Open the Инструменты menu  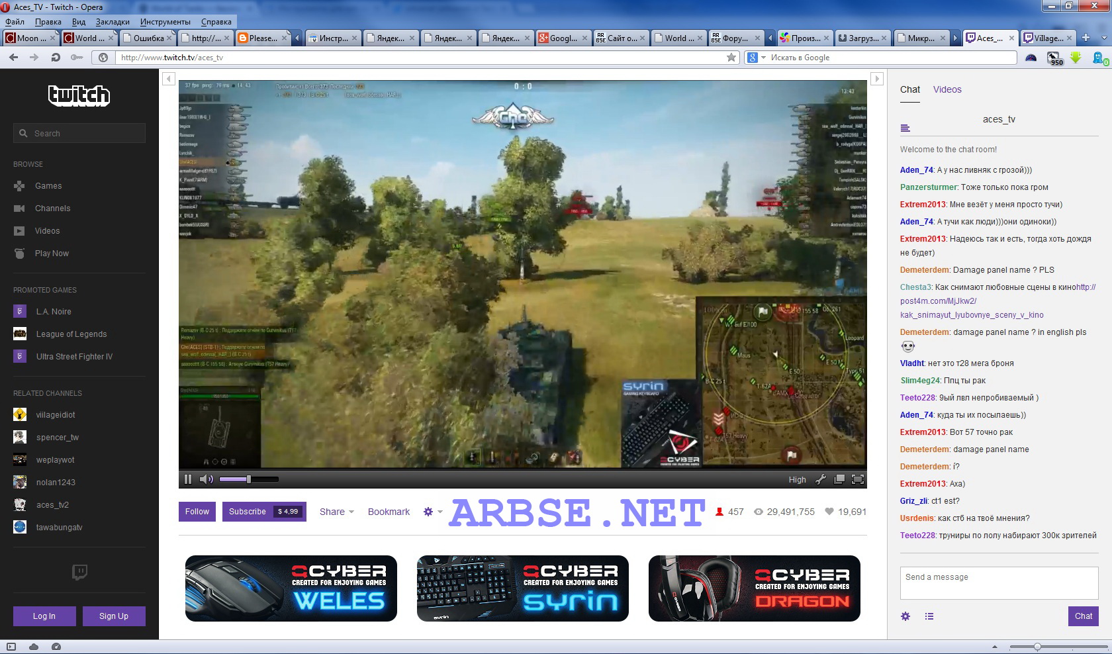[x=165, y=22]
